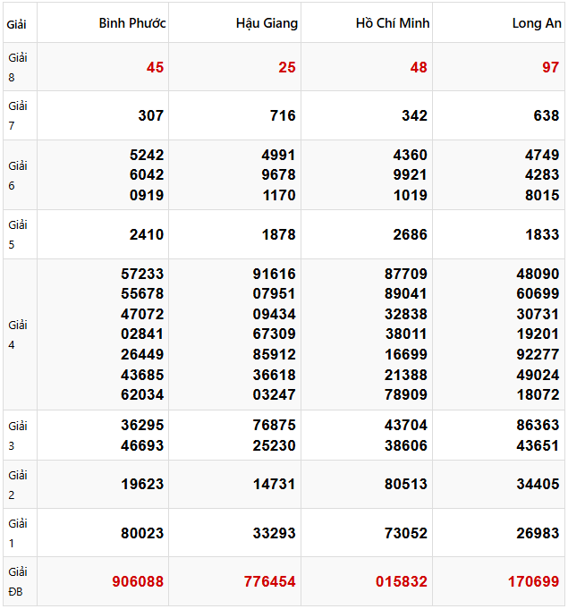Screen dimensions: 568x609
Task: Select the Giải ĐB row label
Action: tap(18, 581)
